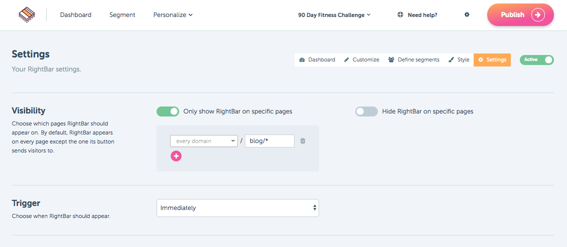The width and height of the screenshot is (567, 247).
Task: Click the arrow icon inside Publish button
Action: pyautogui.click(x=538, y=15)
